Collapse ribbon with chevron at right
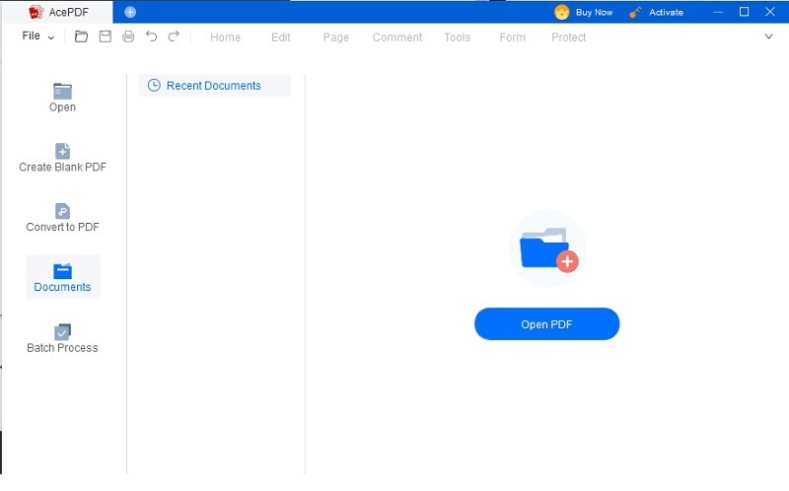This screenshot has height=491, width=789. pyautogui.click(x=768, y=36)
